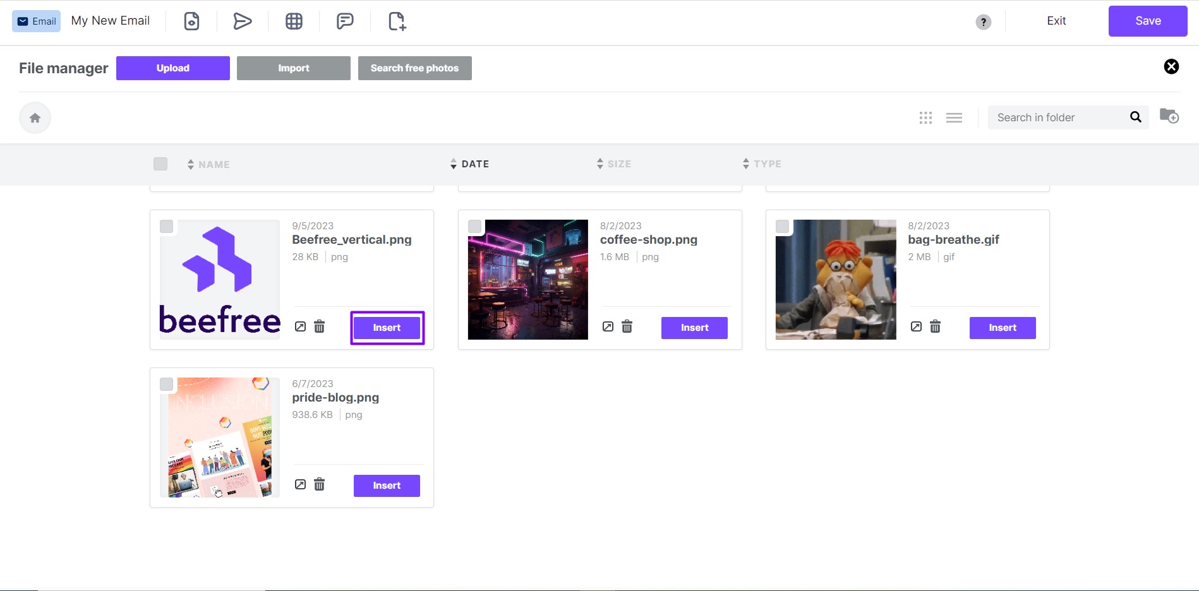The image size is (1199, 591).
Task: Save the email with Save button
Action: coord(1148,21)
